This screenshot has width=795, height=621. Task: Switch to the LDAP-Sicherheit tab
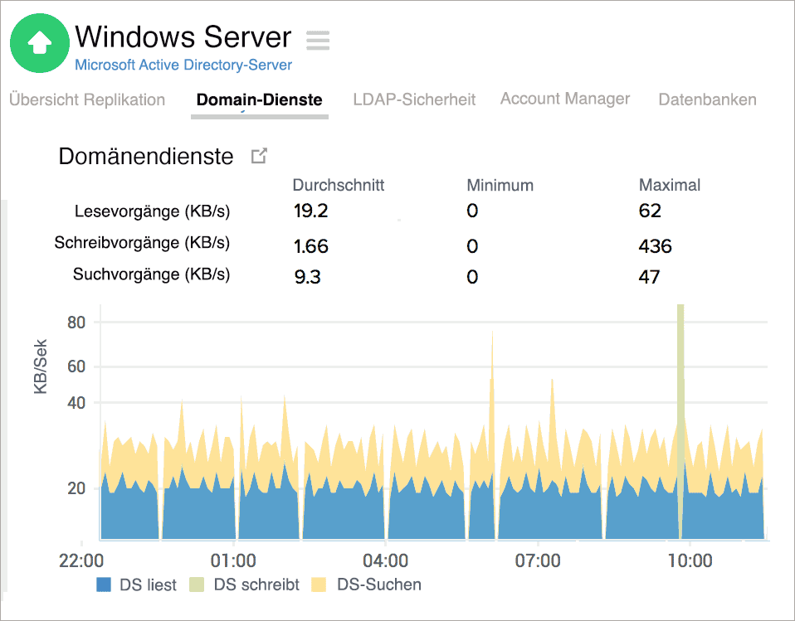click(414, 99)
